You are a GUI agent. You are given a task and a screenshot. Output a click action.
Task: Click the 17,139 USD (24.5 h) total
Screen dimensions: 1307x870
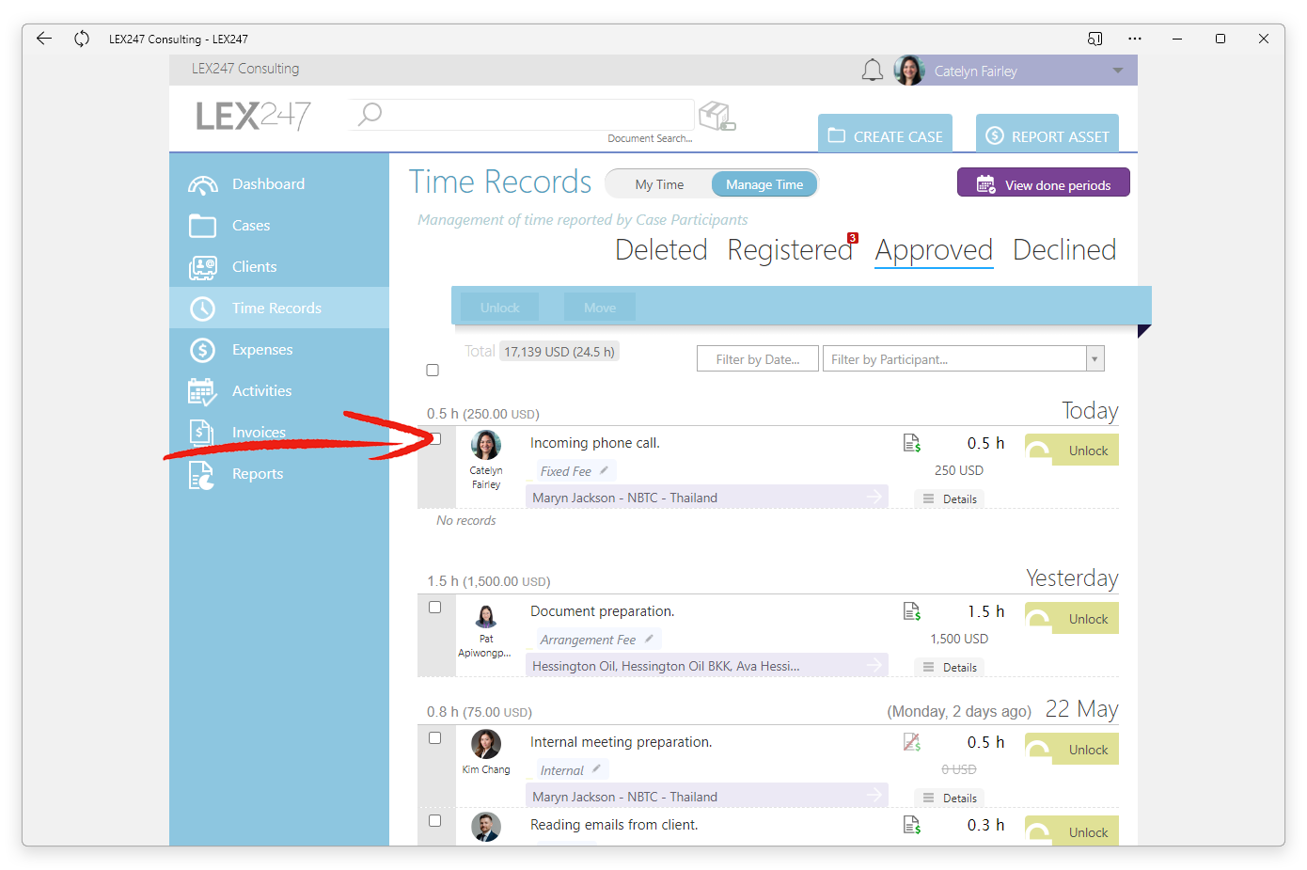(x=559, y=352)
